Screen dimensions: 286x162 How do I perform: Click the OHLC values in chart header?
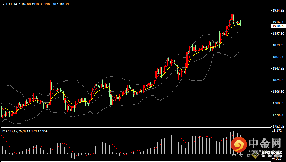49,4
